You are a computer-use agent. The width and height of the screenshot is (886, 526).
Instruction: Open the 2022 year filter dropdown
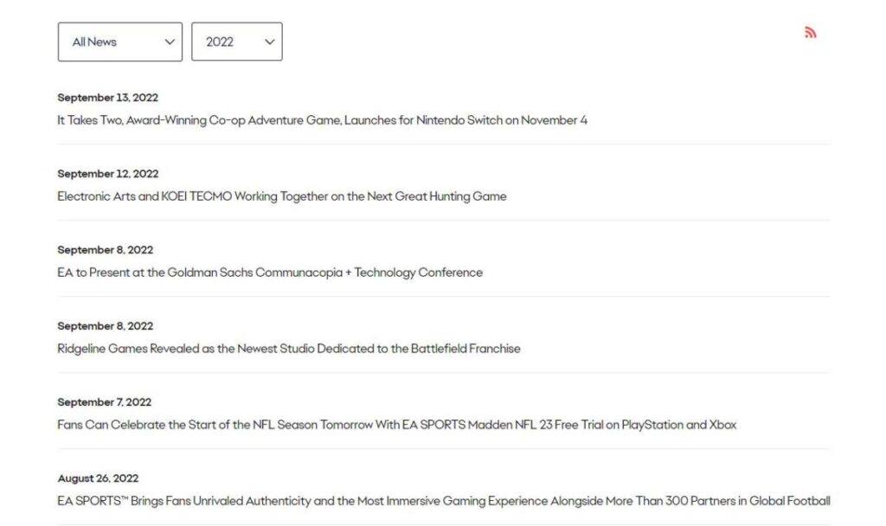click(x=236, y=42)
